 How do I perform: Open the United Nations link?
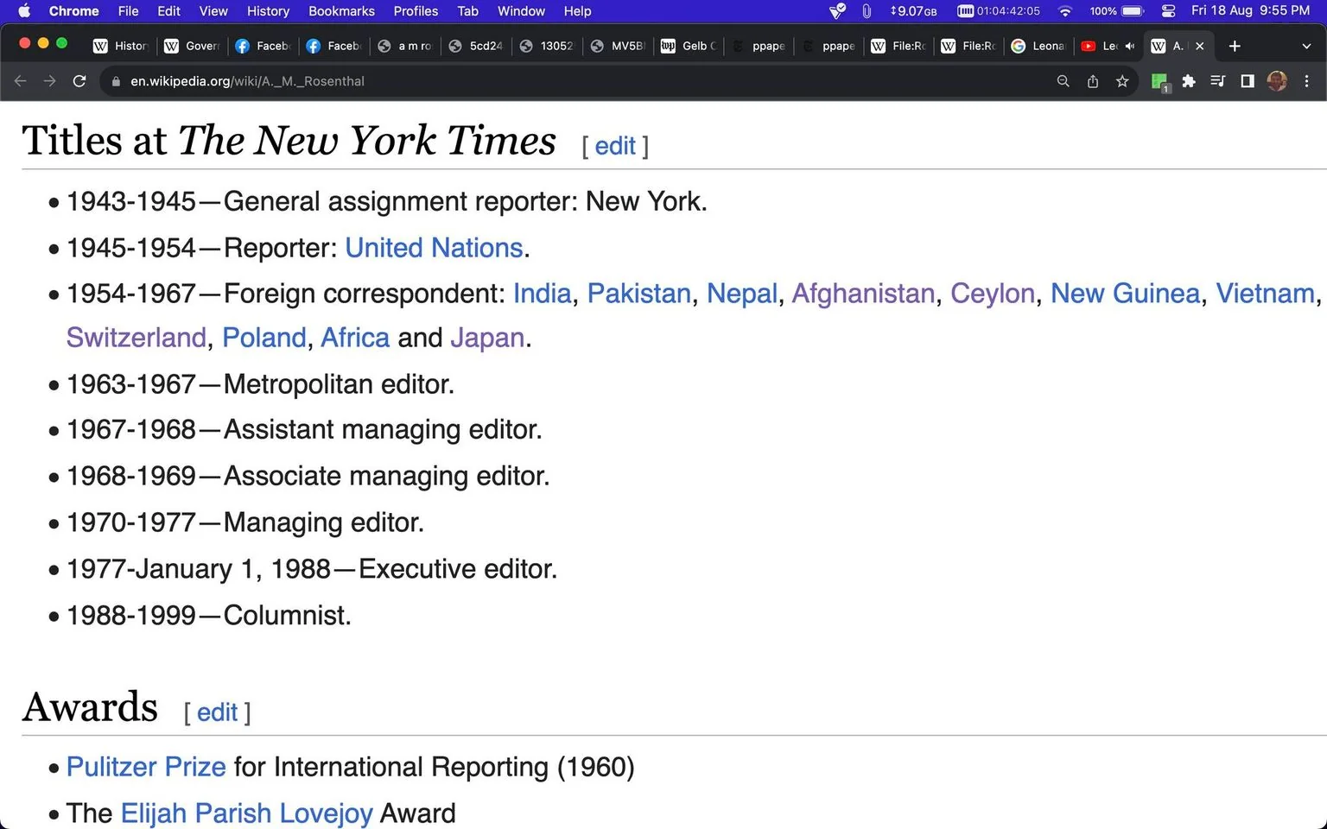pyautogui.click(x=434, y=248)
